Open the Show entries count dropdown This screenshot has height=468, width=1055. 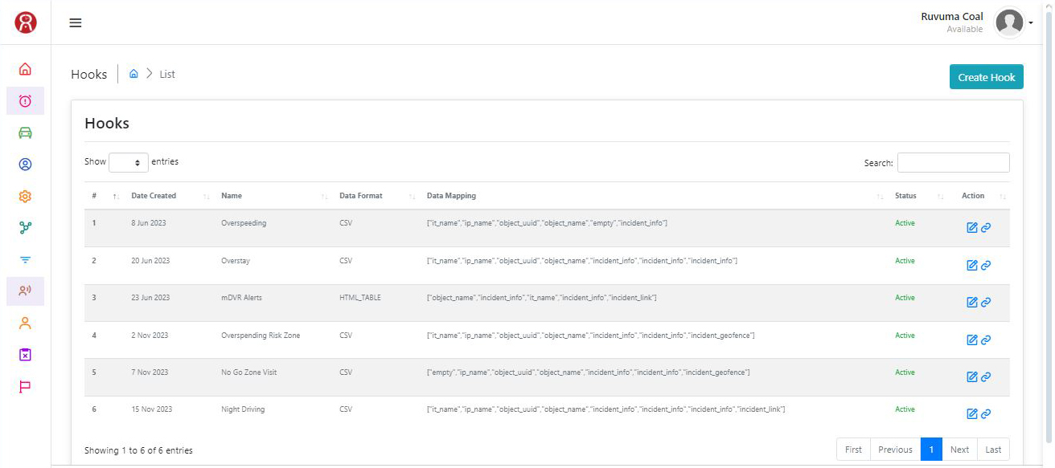click(129, 162)
